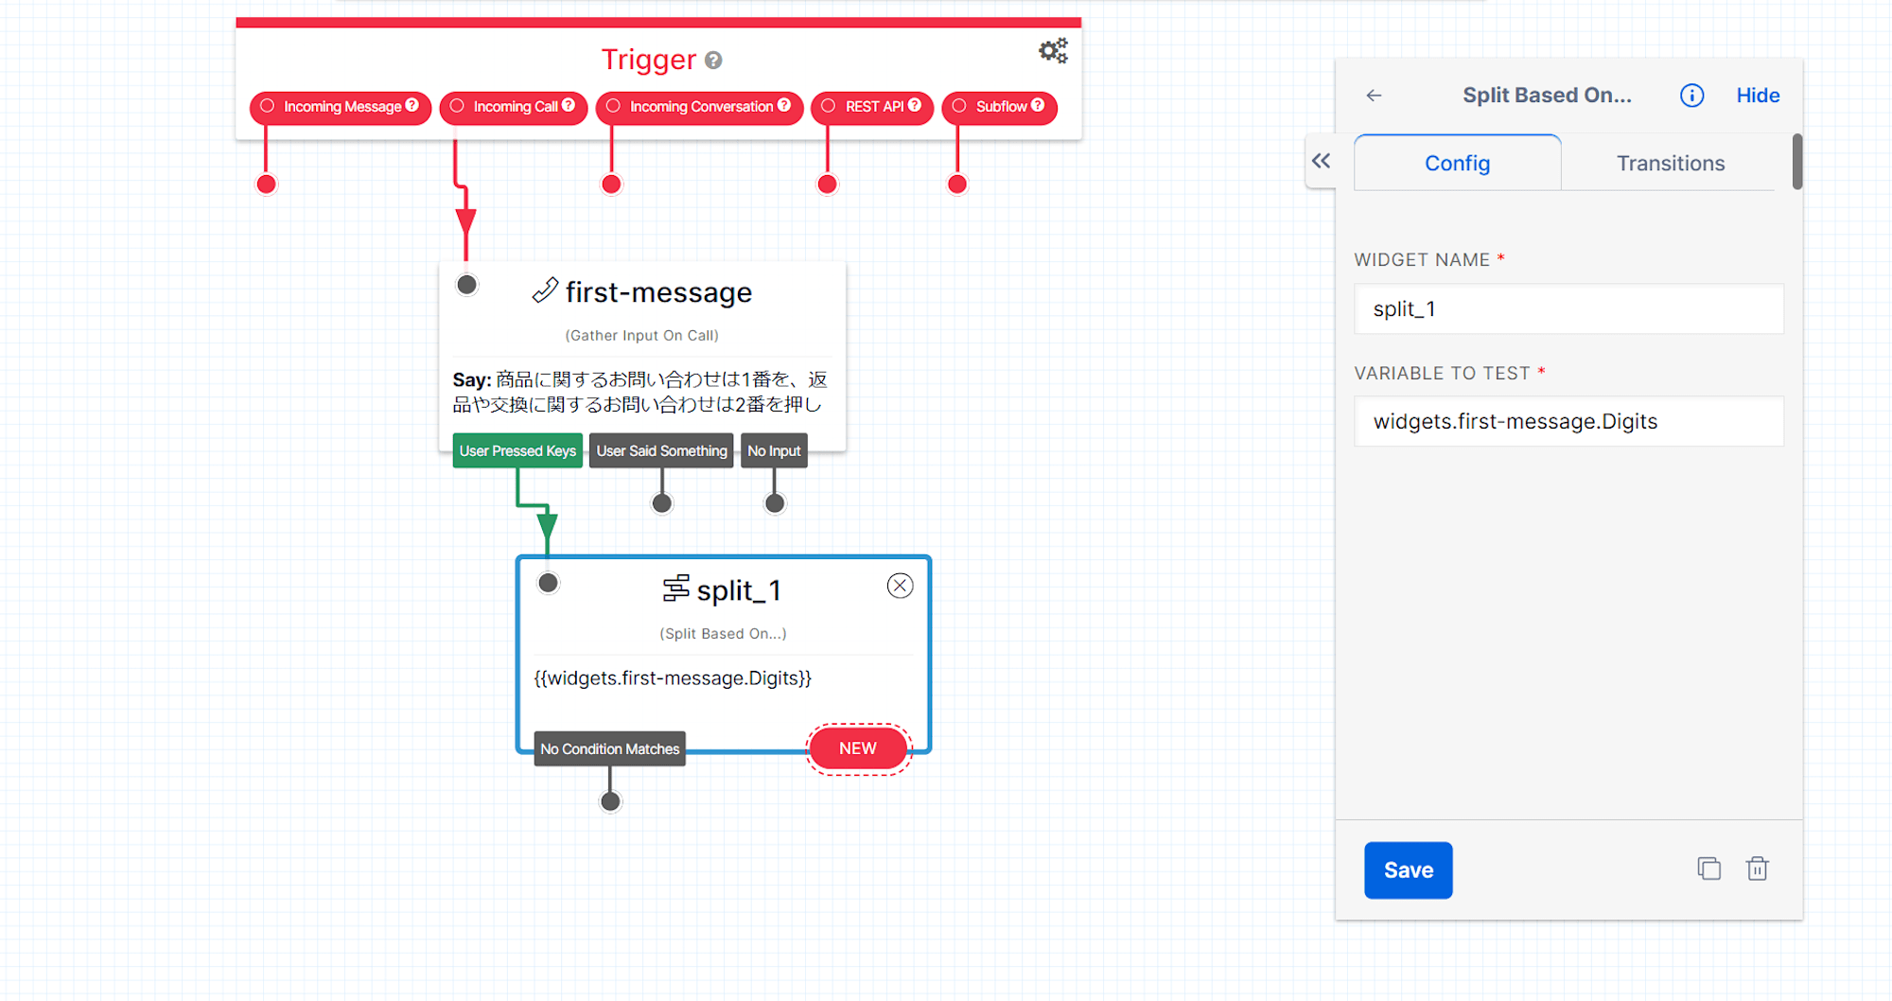Remove split_1 widget with X icon
This screenshot has height=1001, width=1892.
coord(901,586)
